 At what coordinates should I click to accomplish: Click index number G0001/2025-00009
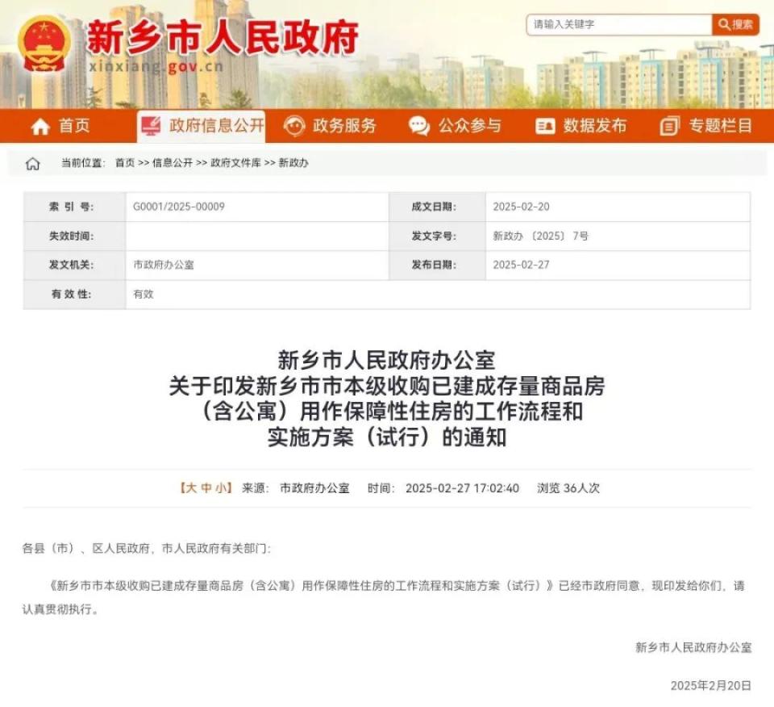(x=179, y=207)
